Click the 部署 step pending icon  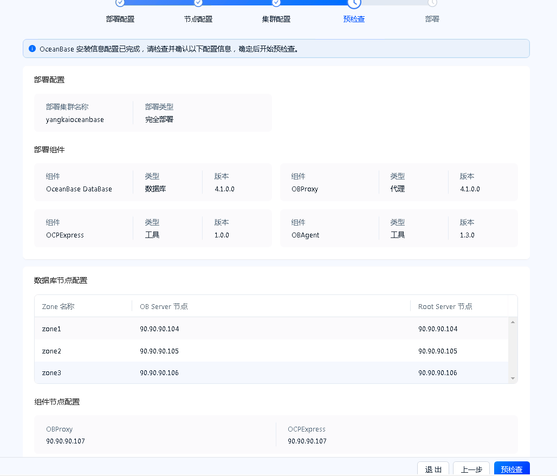point(432,3)
